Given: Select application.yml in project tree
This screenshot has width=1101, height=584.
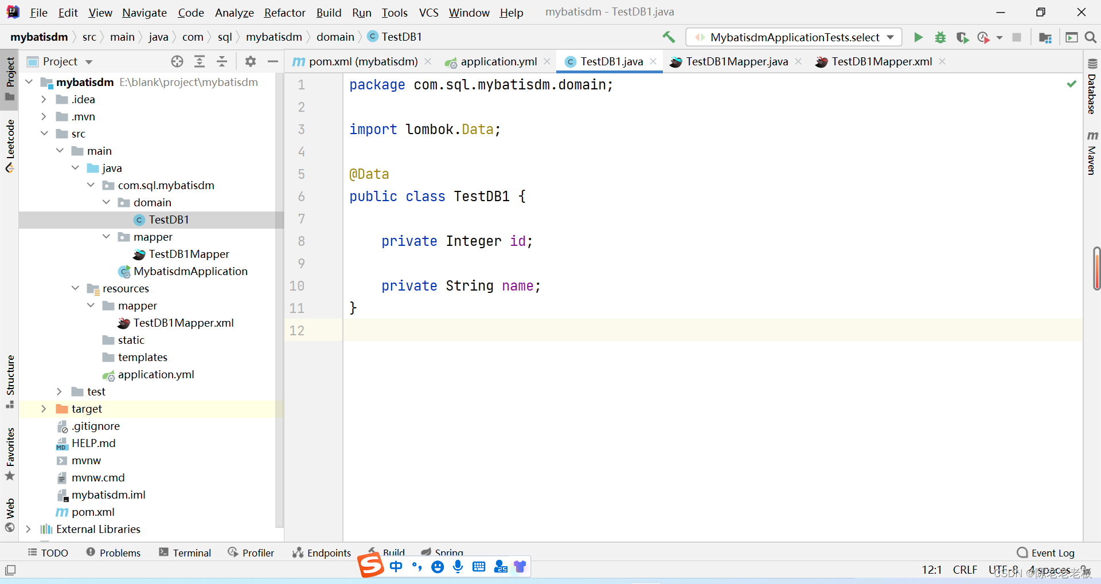Looking at the screenshot, I should (x=156, y=374).
